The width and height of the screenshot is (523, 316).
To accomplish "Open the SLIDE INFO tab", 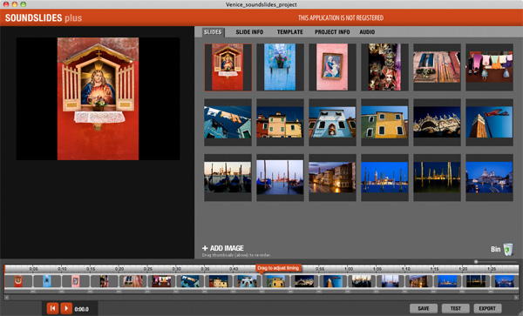I will point(249,32).
